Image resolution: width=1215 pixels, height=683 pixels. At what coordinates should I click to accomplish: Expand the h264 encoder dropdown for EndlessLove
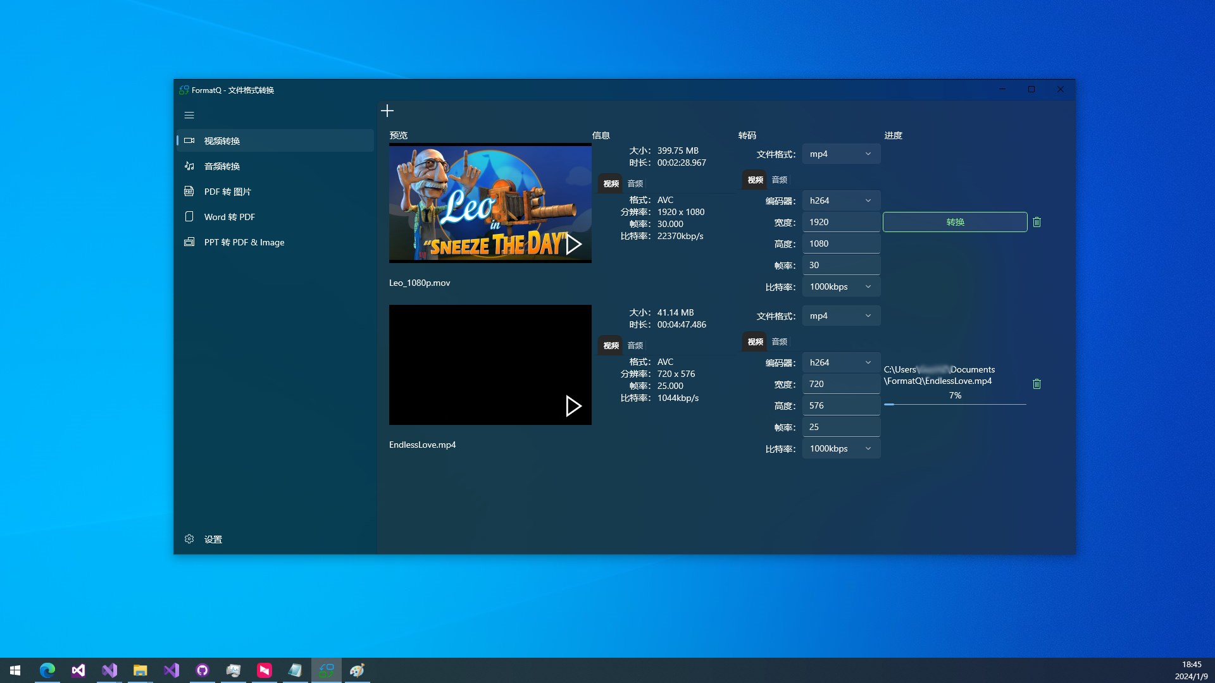[841, 362]
